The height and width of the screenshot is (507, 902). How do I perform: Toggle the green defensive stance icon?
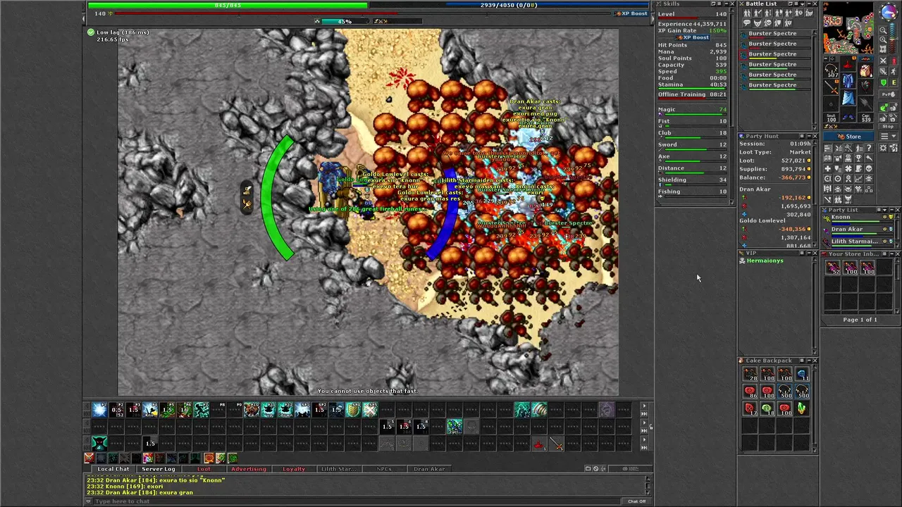pos(883,82)
